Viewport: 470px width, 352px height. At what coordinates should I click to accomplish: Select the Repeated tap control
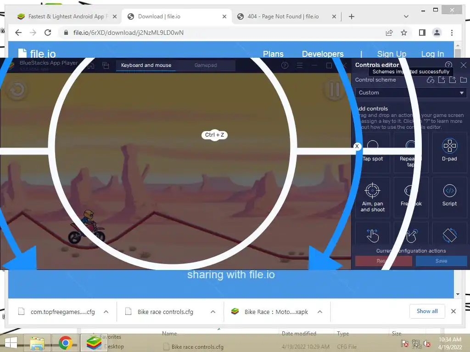point(411,152)
